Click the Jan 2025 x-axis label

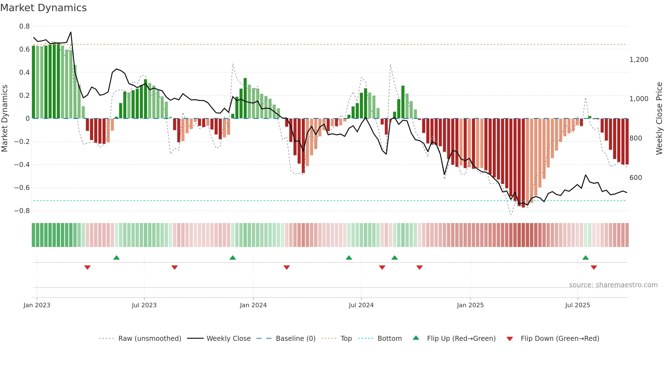[x=470, y=305]
